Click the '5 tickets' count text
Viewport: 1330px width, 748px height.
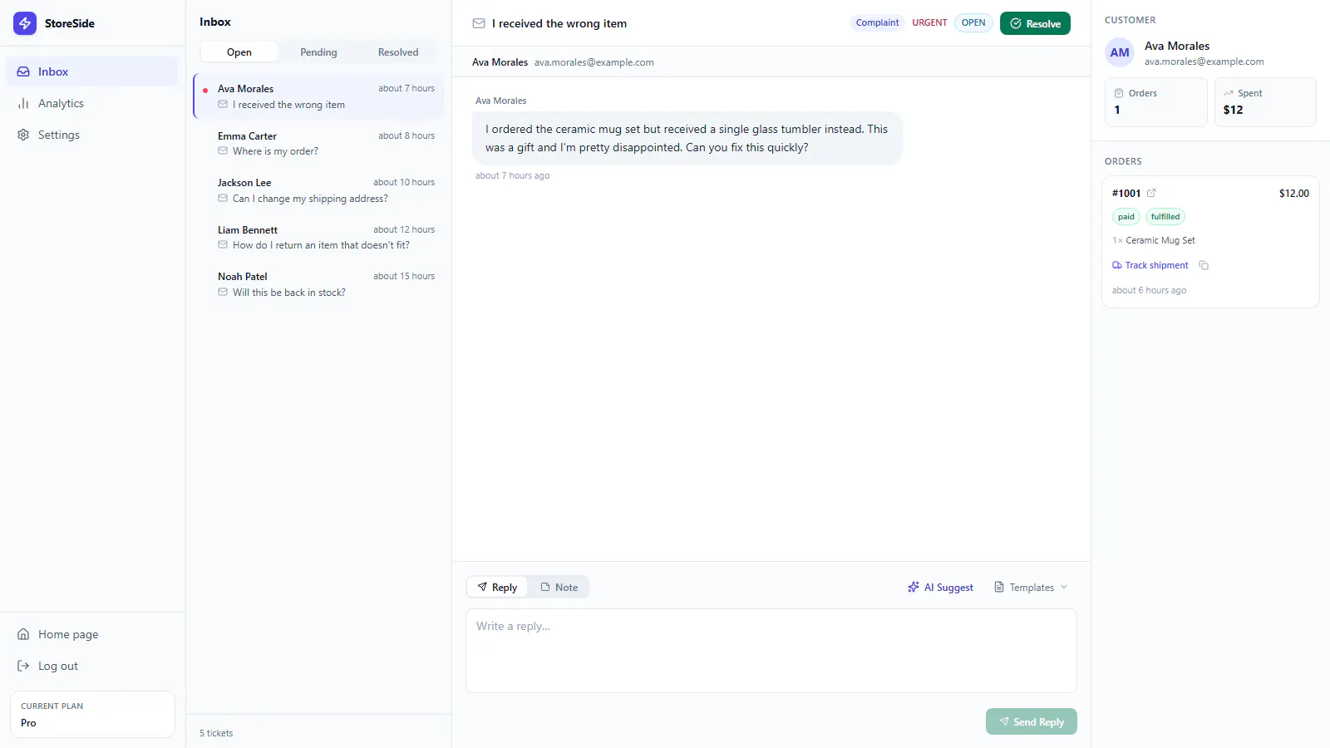pos(216,733)
